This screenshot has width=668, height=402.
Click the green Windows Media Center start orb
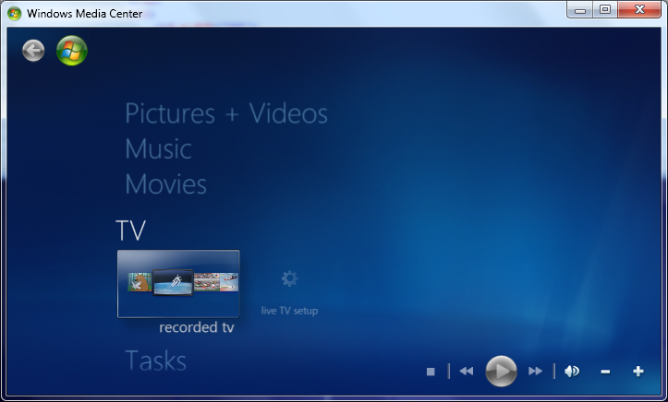(72, 51)
